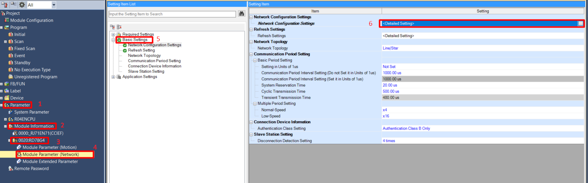The height and width of the screenshot is (183, 588).
Task: Open Module Extended Parameter icon
Action: point(19,161)
